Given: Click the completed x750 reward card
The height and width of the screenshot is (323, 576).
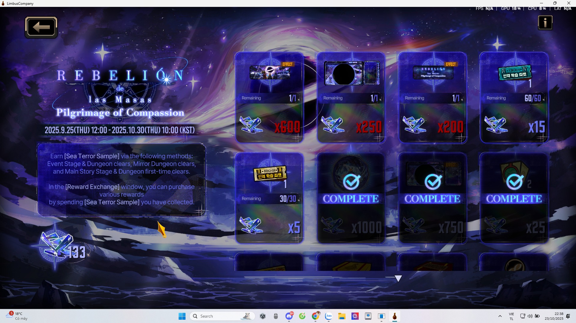Looking at the screenshot, I should coord(433,198).
